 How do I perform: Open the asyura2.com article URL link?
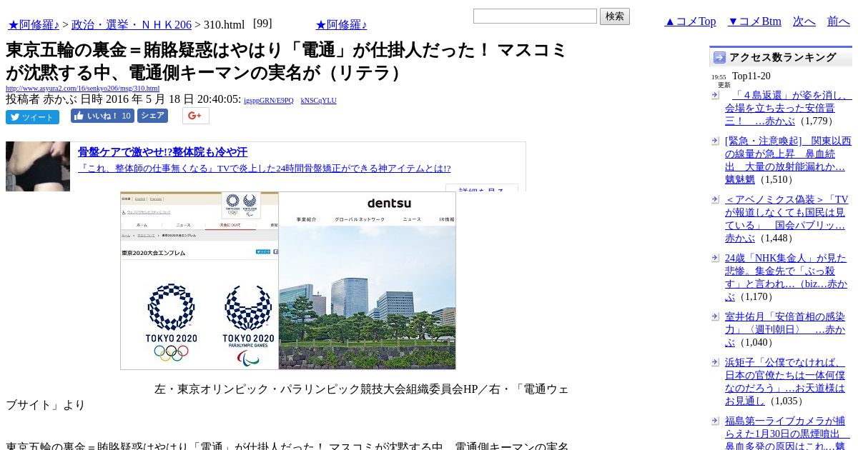point(82,89)
